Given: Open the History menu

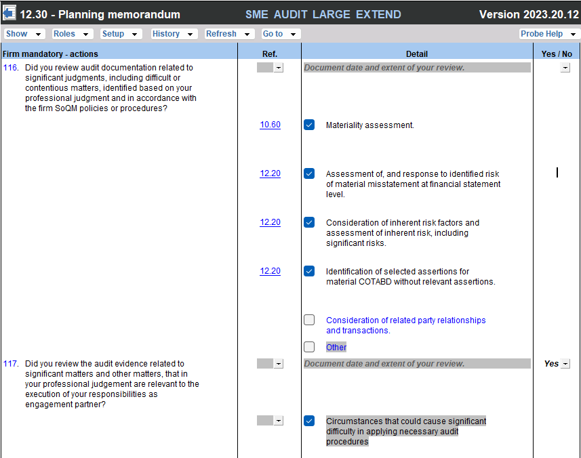Looking at the screenshot, I should 173,34.
